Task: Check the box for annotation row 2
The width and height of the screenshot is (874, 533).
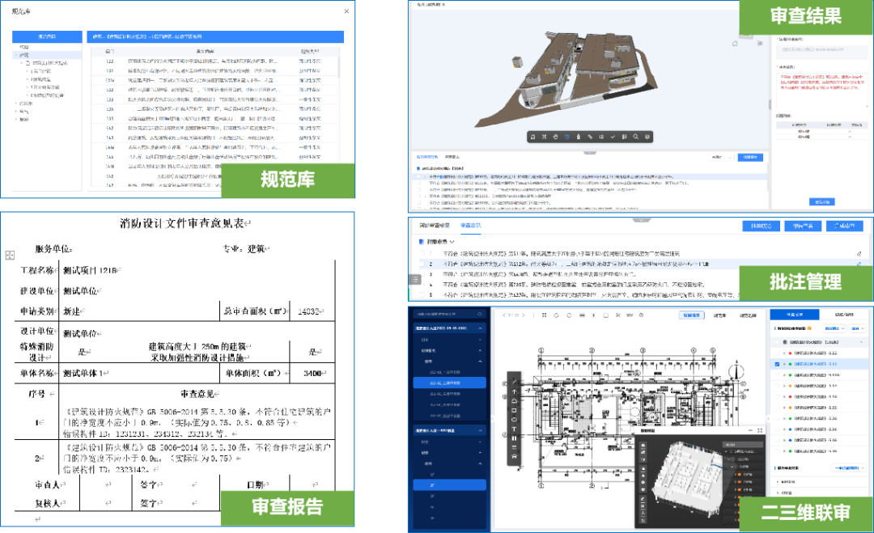Action: pyautogui.click(x=420, y=264)
